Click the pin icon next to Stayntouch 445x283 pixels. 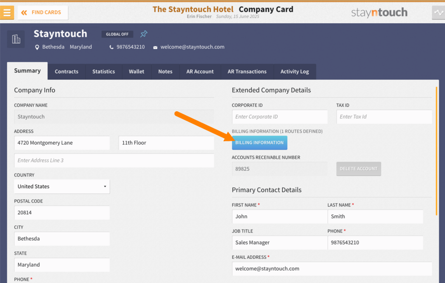tap(144, 34)
